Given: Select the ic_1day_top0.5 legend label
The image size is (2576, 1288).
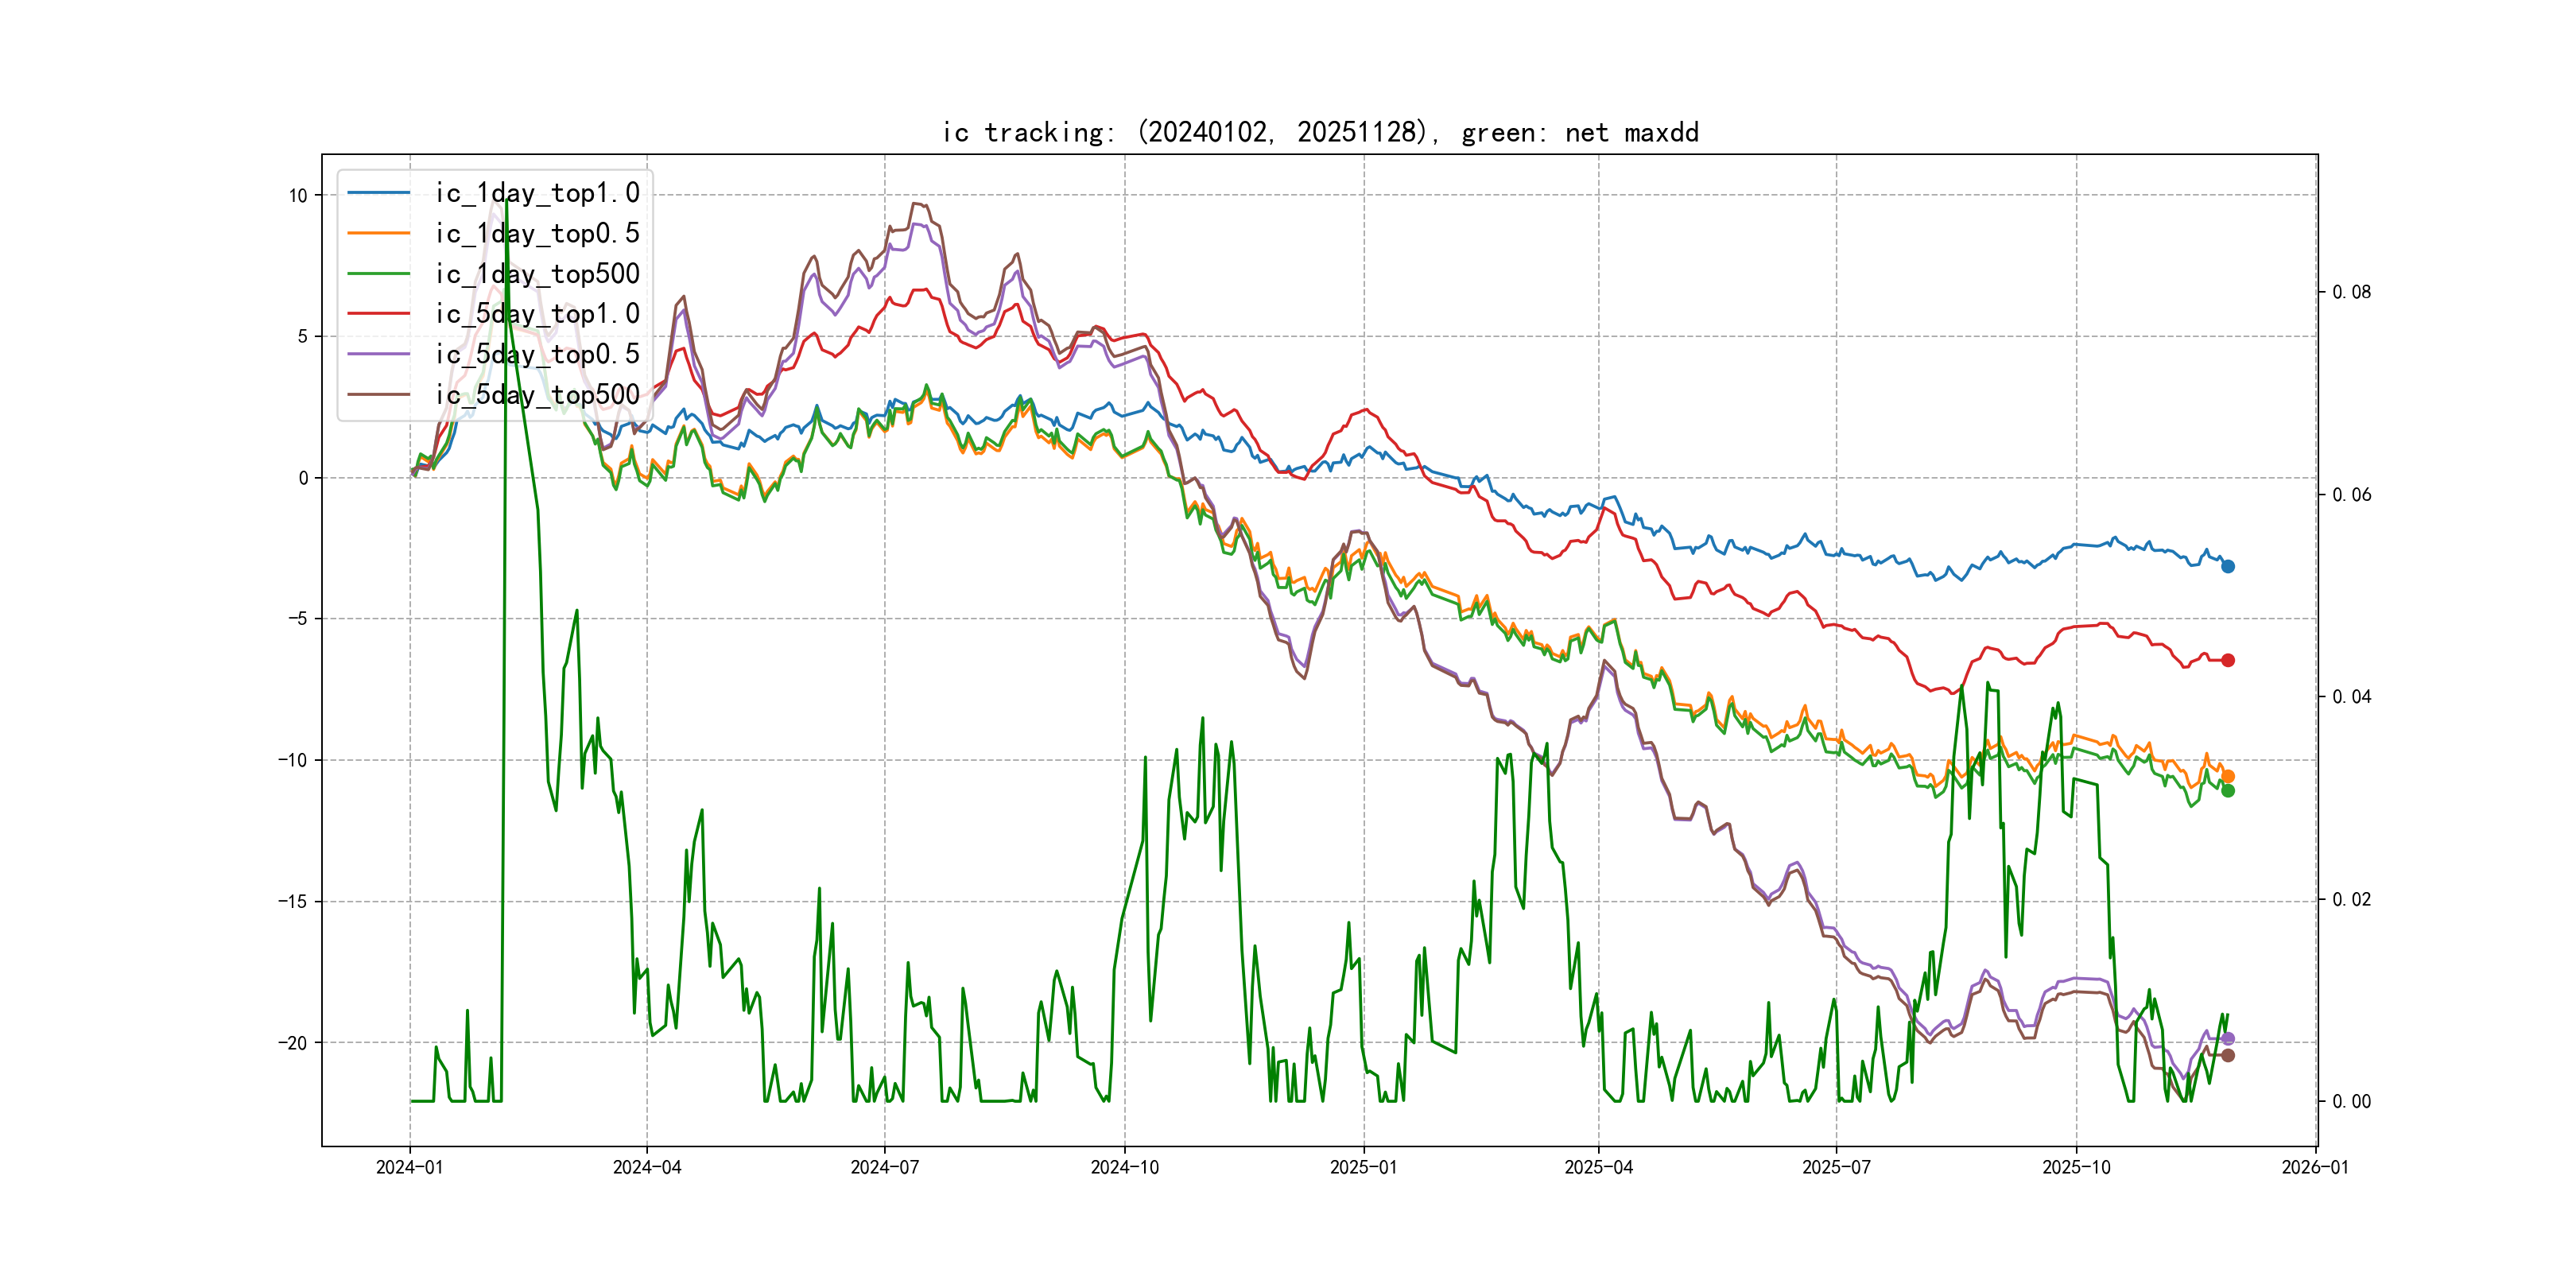Looking at the screenshot, I should pos(537,234).
